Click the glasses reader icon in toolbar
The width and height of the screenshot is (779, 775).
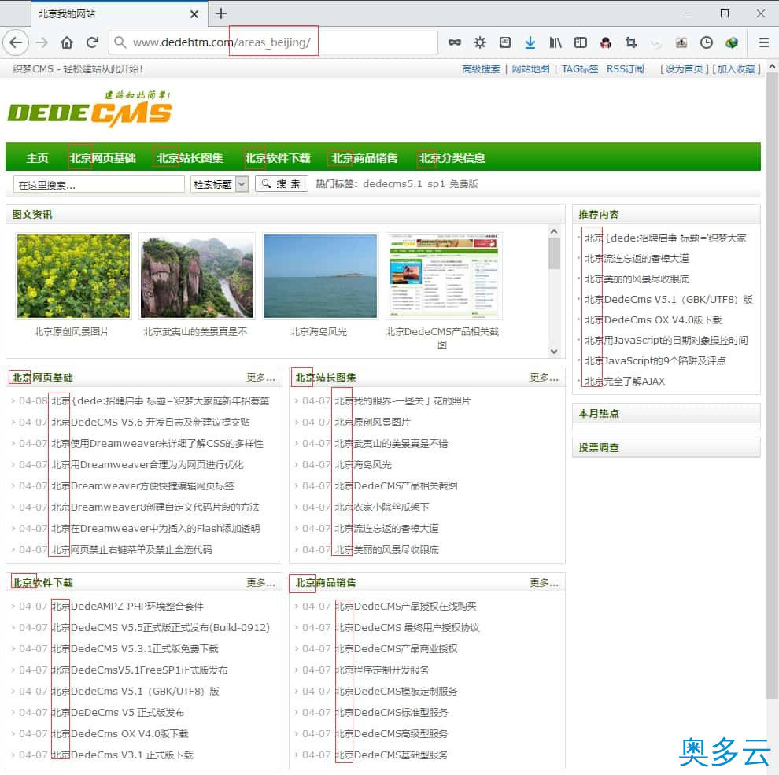455,42
